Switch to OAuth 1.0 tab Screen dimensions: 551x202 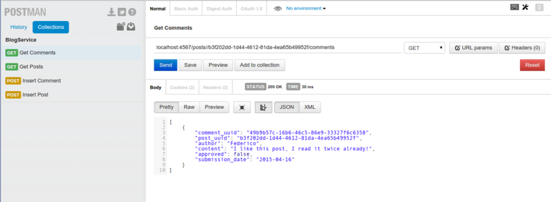pos(252,9)
